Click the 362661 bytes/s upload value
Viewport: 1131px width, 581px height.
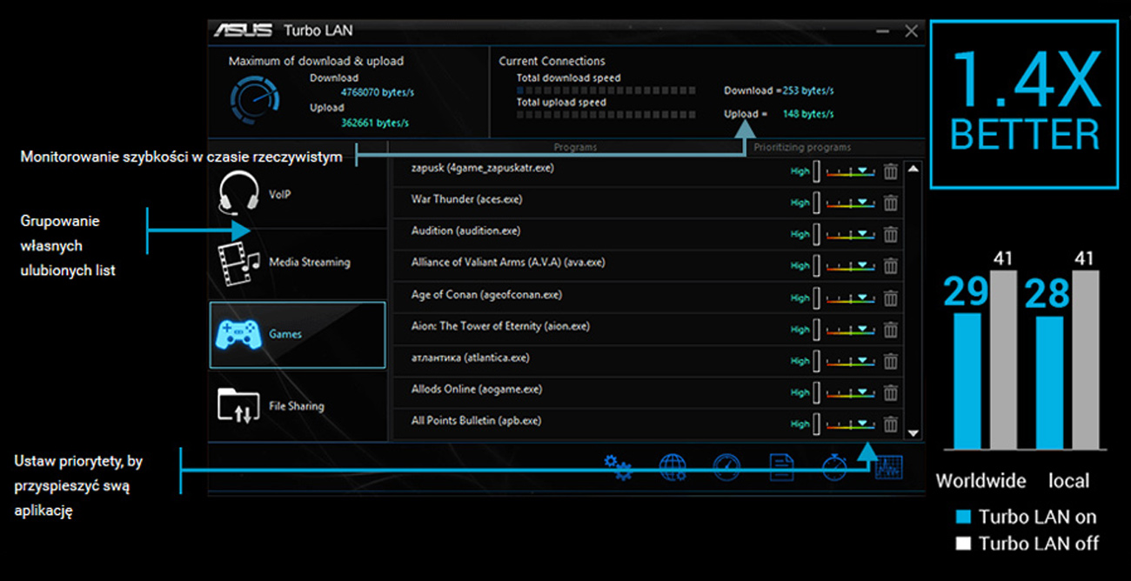(x=375, y=123)
